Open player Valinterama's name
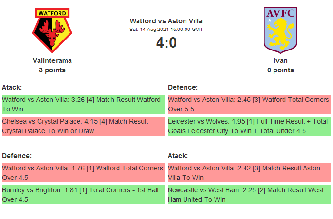333x219 pixels. pyautogui.click(x=52, y=60)
